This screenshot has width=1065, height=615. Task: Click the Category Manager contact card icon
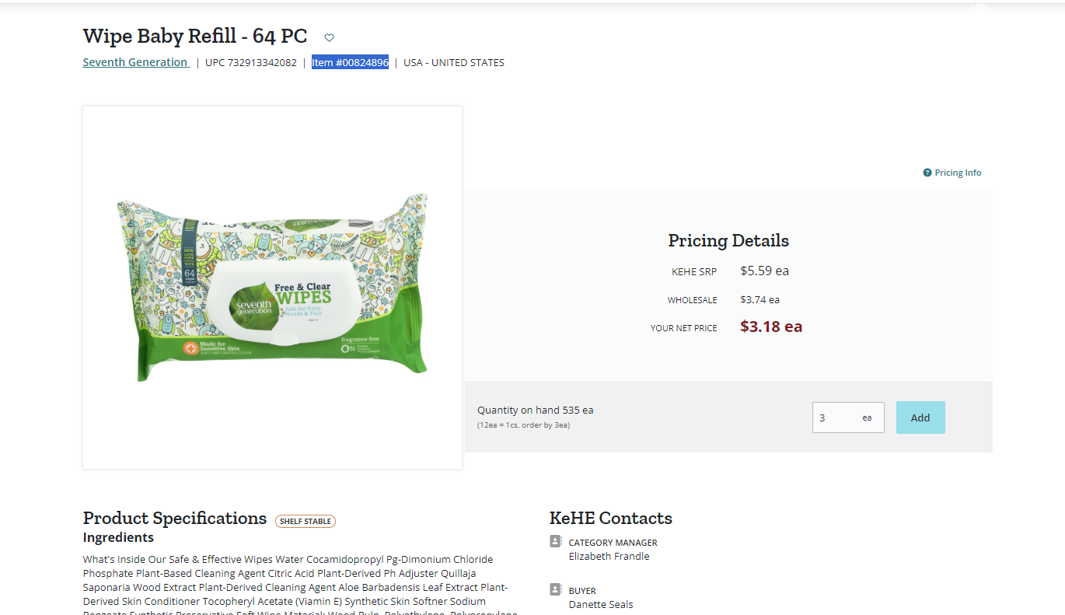(x=556, y=541)
